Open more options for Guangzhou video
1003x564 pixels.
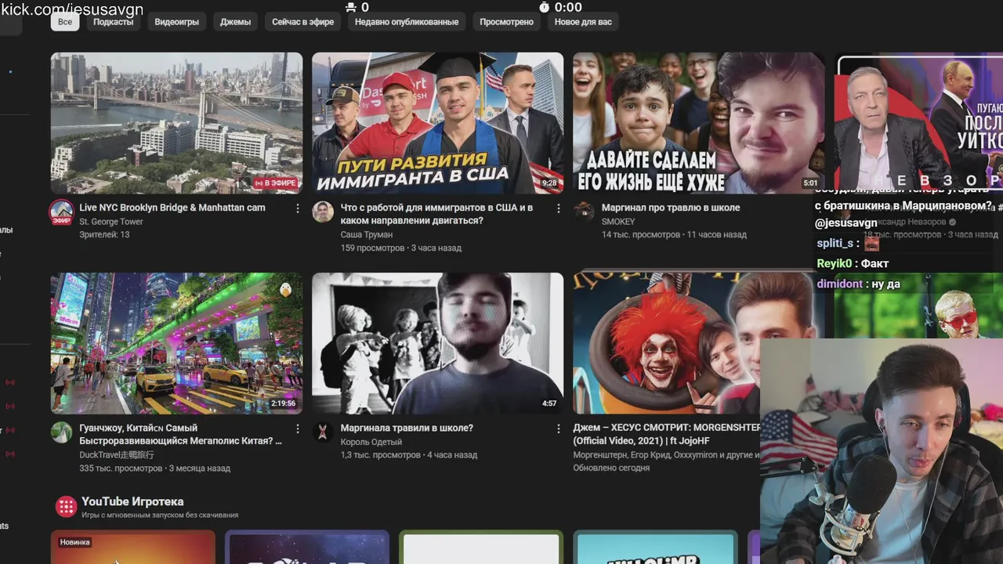tap(297, 428)
